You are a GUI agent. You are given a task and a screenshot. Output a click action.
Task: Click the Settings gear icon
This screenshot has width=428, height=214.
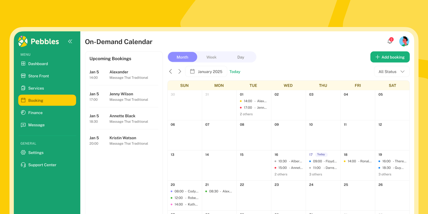[x=23, y=152]
